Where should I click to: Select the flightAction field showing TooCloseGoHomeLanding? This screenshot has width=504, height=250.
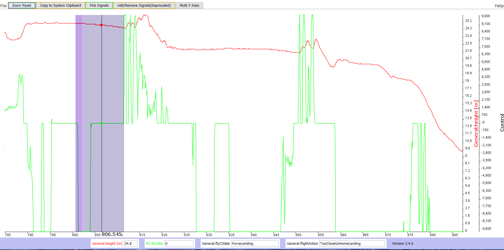[x=352, y=243]
